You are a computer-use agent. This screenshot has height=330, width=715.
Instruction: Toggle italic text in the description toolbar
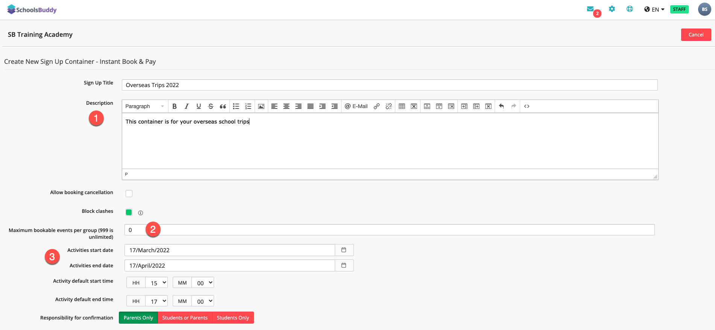click(x=187, y=106)
